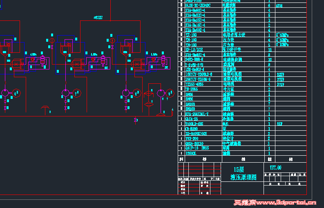Click the QUQ5-20X10 model cell
Screen dimensions: 324x208
(194, 143)
